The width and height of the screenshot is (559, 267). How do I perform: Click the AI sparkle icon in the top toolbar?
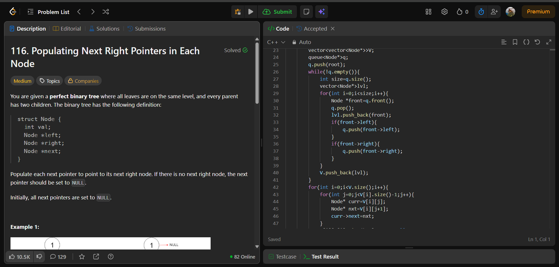320,12
